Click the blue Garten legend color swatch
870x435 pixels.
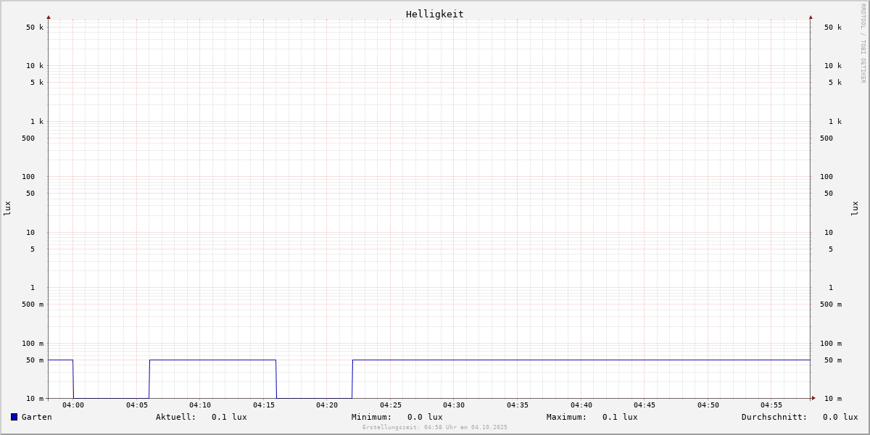click(14, 417)
